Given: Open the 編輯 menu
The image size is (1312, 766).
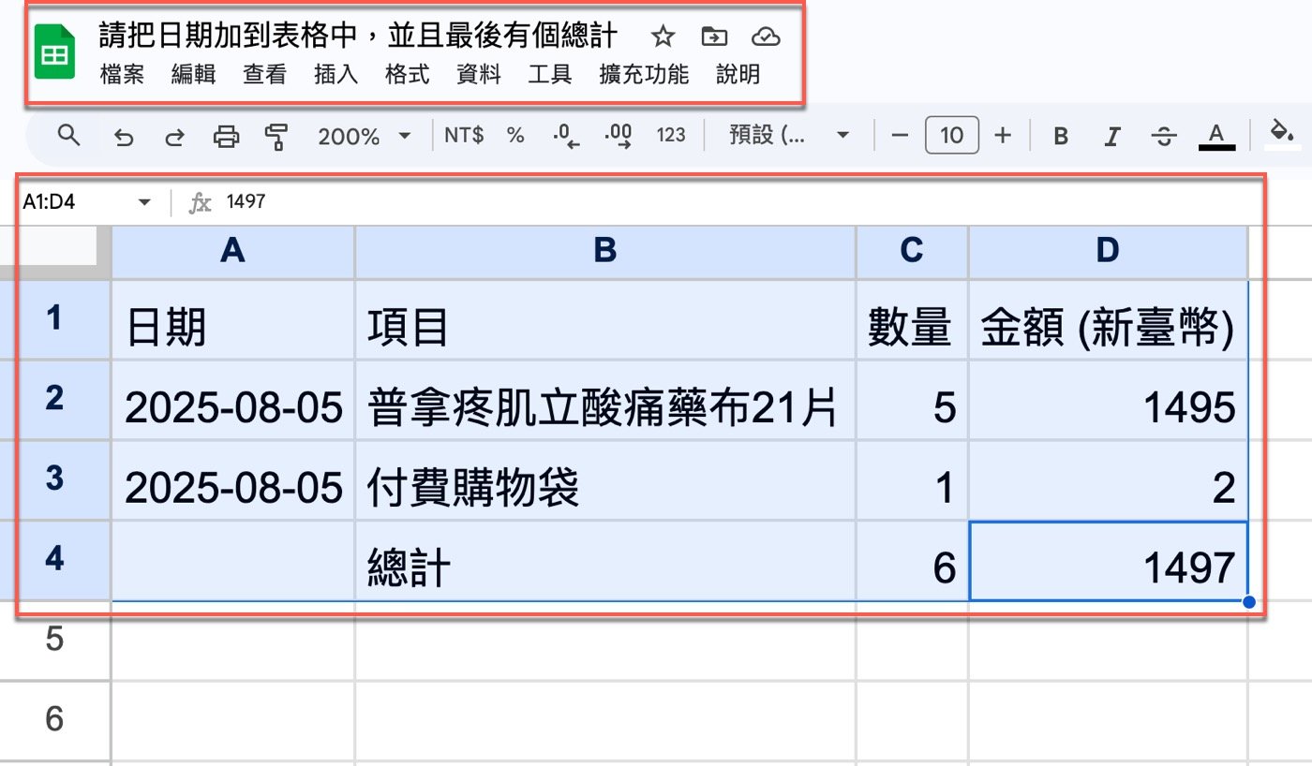Looking at the screenshot, I should (193, 75).
